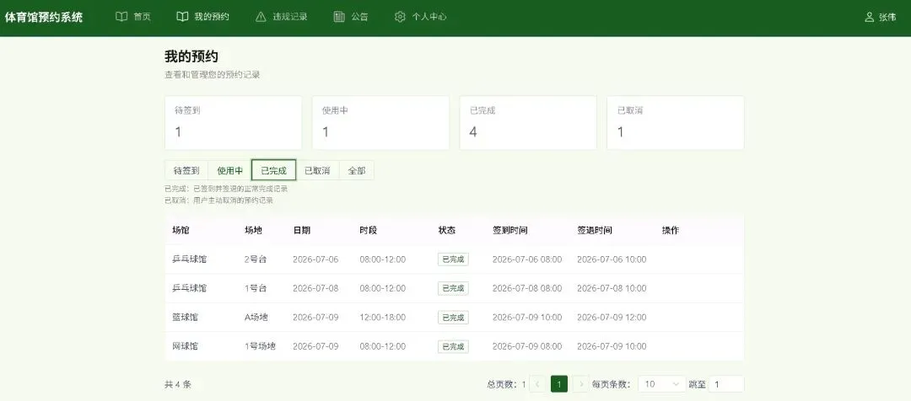The image size is (911, 401).
Task: Click 已完成 status tag in 篮球馆 row
Action: coord(453,318)
